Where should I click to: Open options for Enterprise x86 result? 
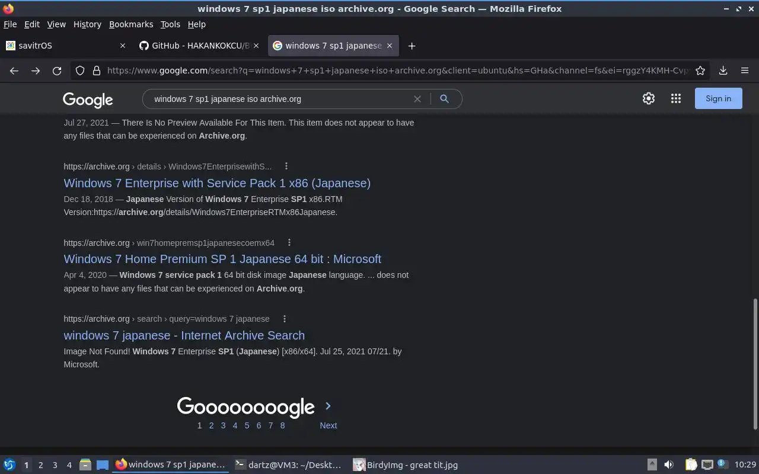tap(286, 166)
